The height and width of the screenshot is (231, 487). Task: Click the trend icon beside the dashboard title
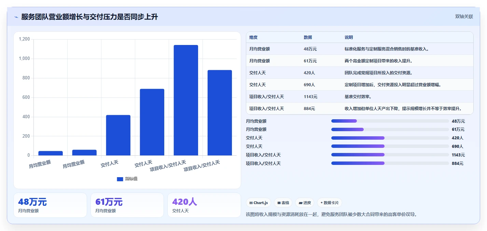point(16,17)
